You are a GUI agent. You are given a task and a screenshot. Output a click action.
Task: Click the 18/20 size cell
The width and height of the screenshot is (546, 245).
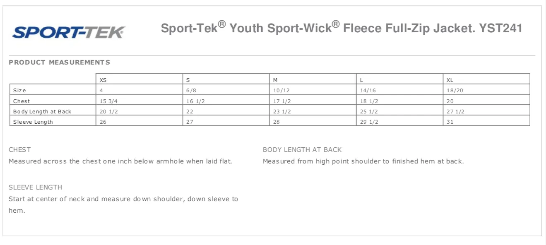pos(487,89)
